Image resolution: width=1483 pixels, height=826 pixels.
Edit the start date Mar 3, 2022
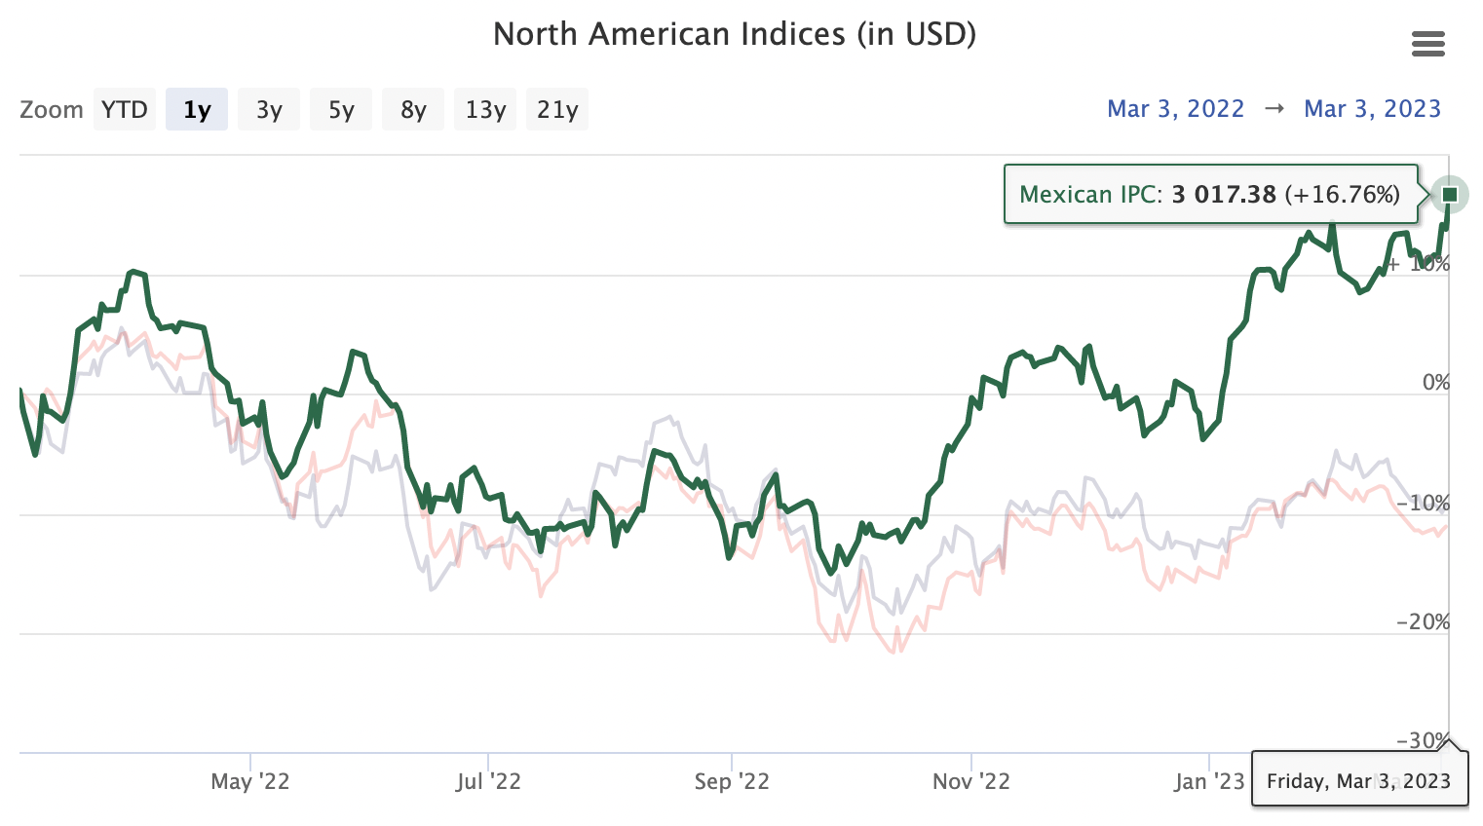coord(1175,109)
